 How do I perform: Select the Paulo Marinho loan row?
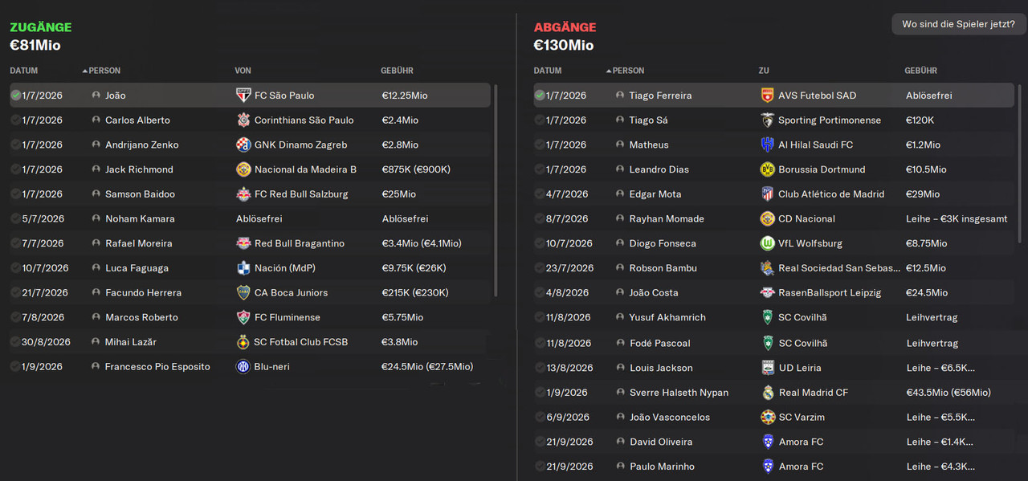pos(773,467)
